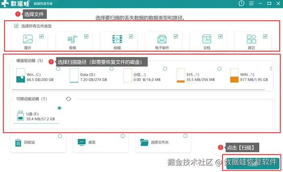Click the 回收站 recycle bin icon
The height and width of the screenshot is (172, 283).
pyautogui.click(x=18, y=143)
